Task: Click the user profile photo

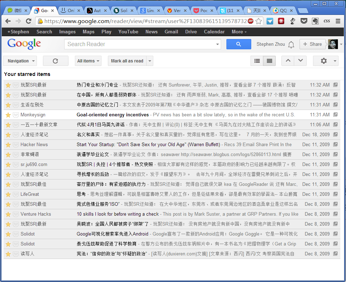Action: (x=333, y=44)
